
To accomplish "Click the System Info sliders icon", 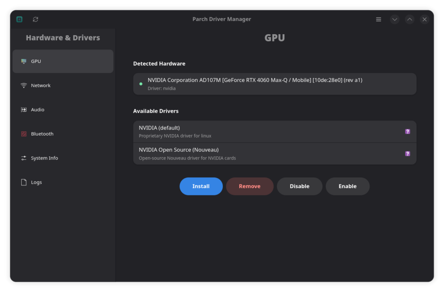I will pyautogui.click(x=24, y=158).
